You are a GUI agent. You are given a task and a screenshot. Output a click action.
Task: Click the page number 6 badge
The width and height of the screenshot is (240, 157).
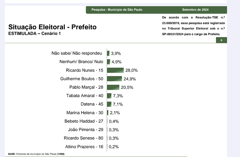(x=221, y=40)
